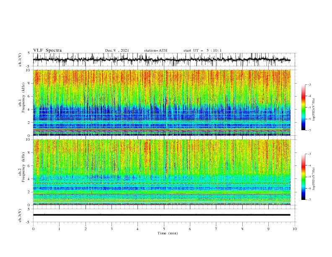The width and height of the screenshot is (332, 257).
Task: Click time axis tick label "7"
Action: (216, 229)
